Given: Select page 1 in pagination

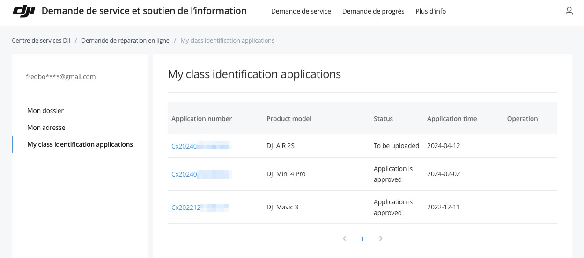Looking at the screenshot, I should tap(362, 239).
